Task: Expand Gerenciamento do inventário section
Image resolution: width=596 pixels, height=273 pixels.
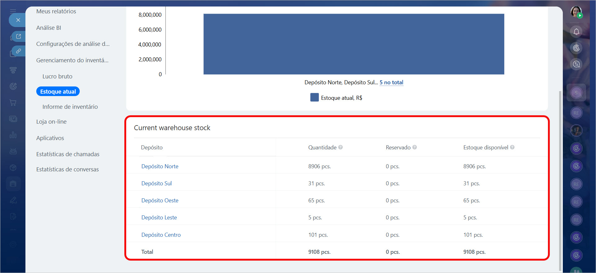Action: pyautogui.click(x=72, y=60)
